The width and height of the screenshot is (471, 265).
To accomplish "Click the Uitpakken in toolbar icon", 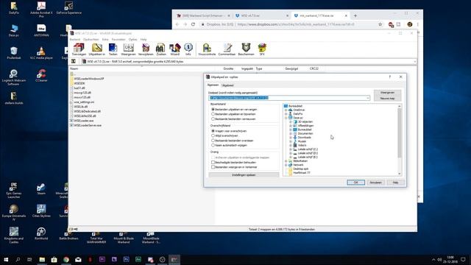I will point(96,49).
